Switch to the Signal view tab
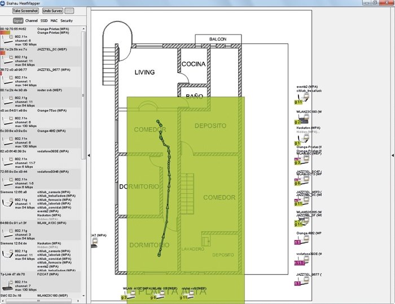This screenshot has width=395, height=304. point(18,21)
